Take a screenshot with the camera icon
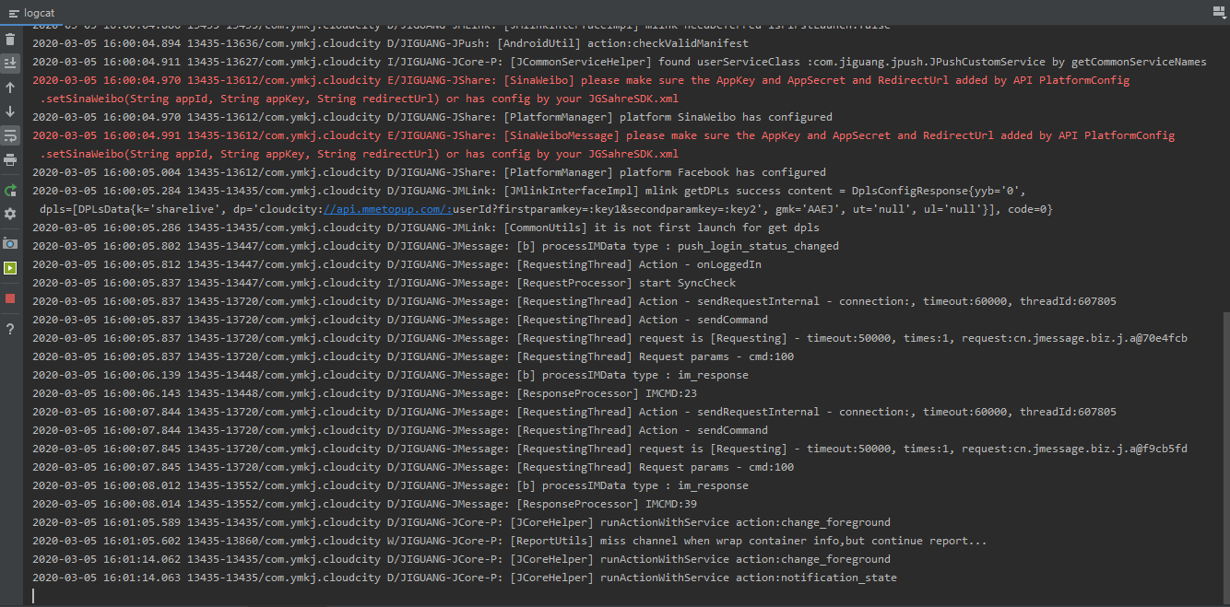Screen dimensions: 1230x607 coord(10,243)
